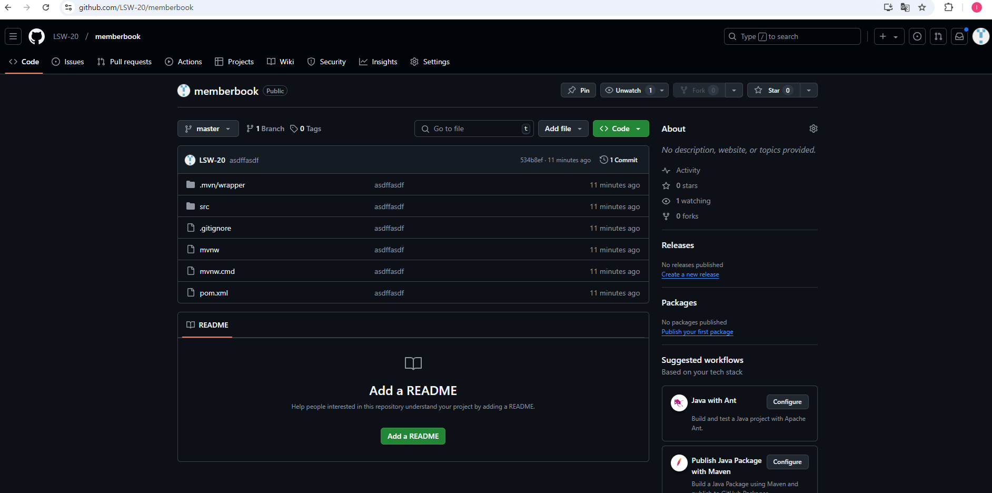Open the user profile avatar menu

click(980, 36)
